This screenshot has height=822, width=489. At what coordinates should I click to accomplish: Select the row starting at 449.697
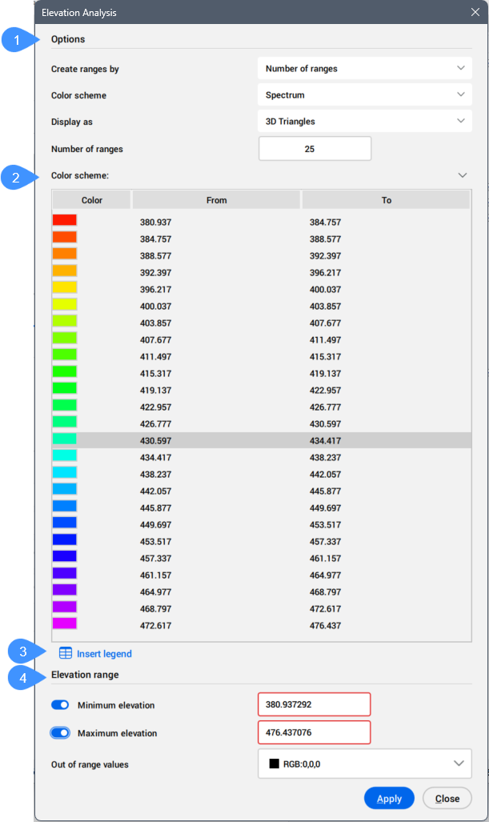[261, 523]
